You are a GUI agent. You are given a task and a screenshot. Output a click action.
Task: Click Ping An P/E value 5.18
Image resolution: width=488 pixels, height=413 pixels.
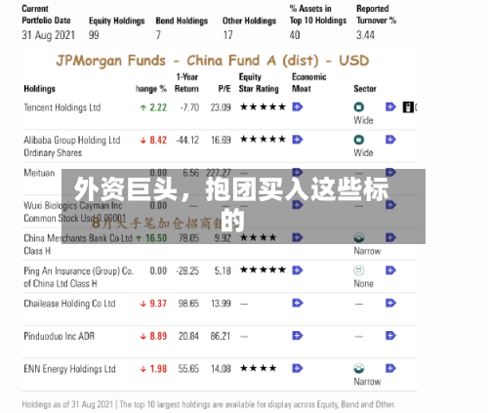(223, 271)
